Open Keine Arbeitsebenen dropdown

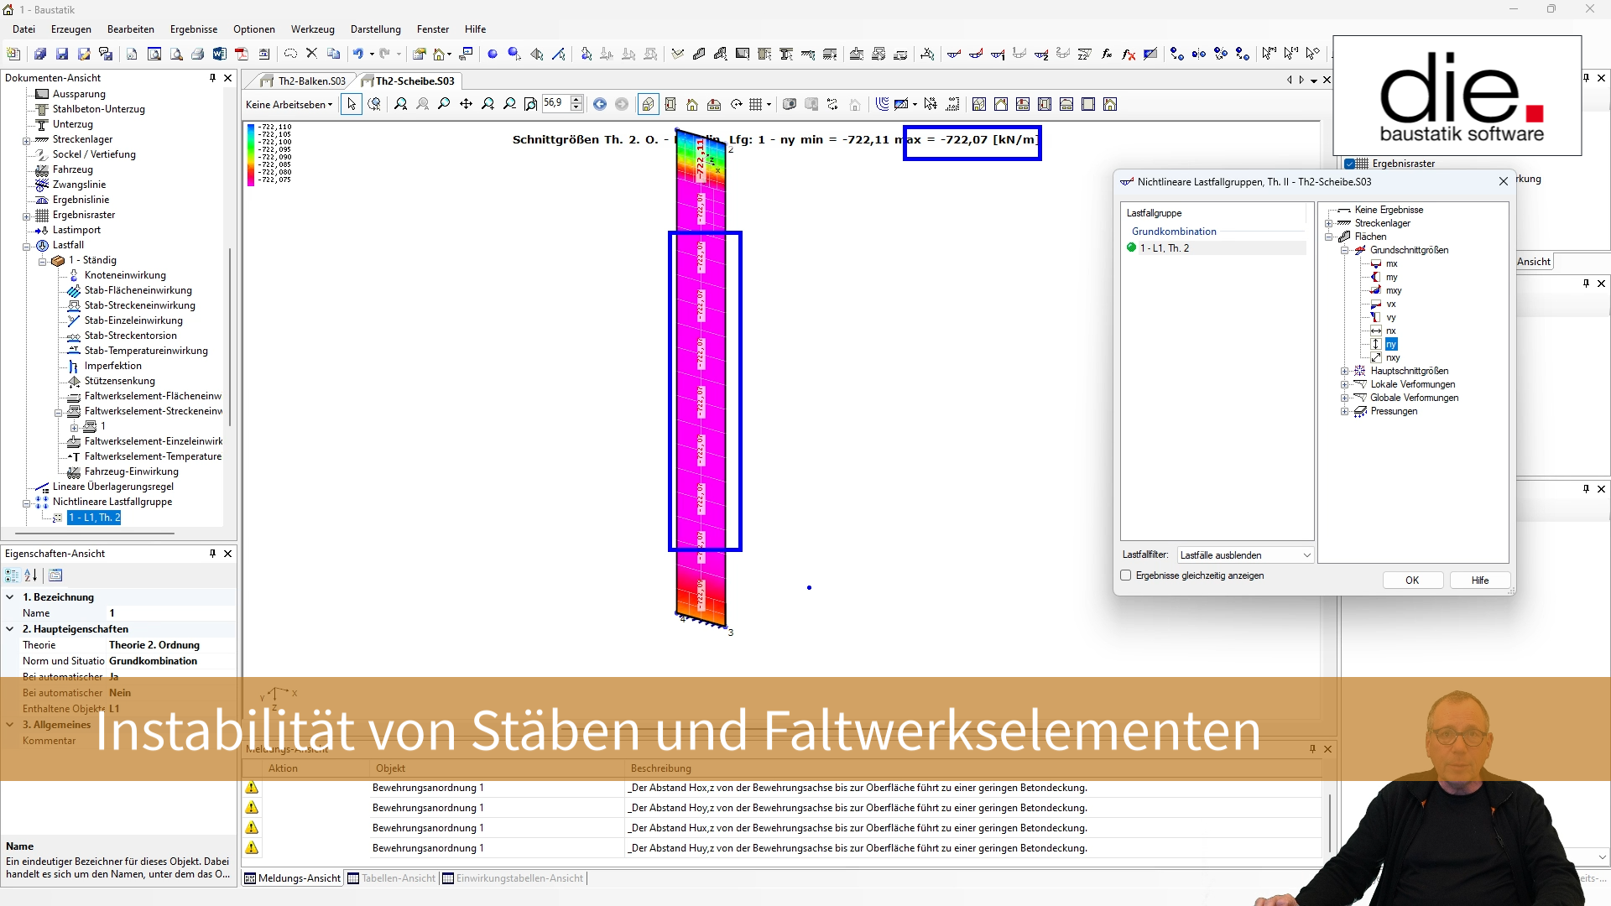[289, 104]
